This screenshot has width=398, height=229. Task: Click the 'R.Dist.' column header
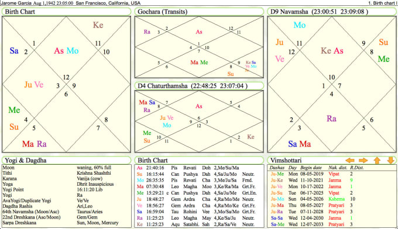pyautogui.click(x=357, y=168)
